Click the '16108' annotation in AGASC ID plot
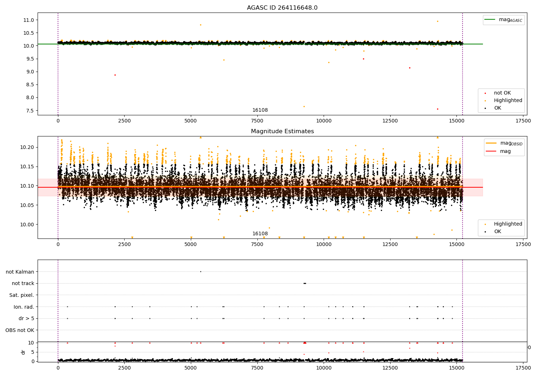Screen dimensions: 537x376 [x=260, y=110]
